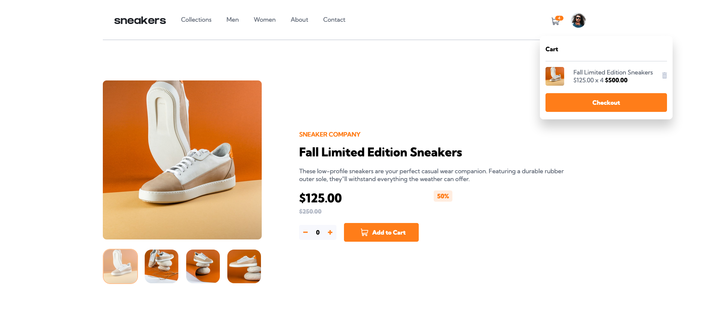
Task: Click the cart item count badge
Action: (559, 18)
